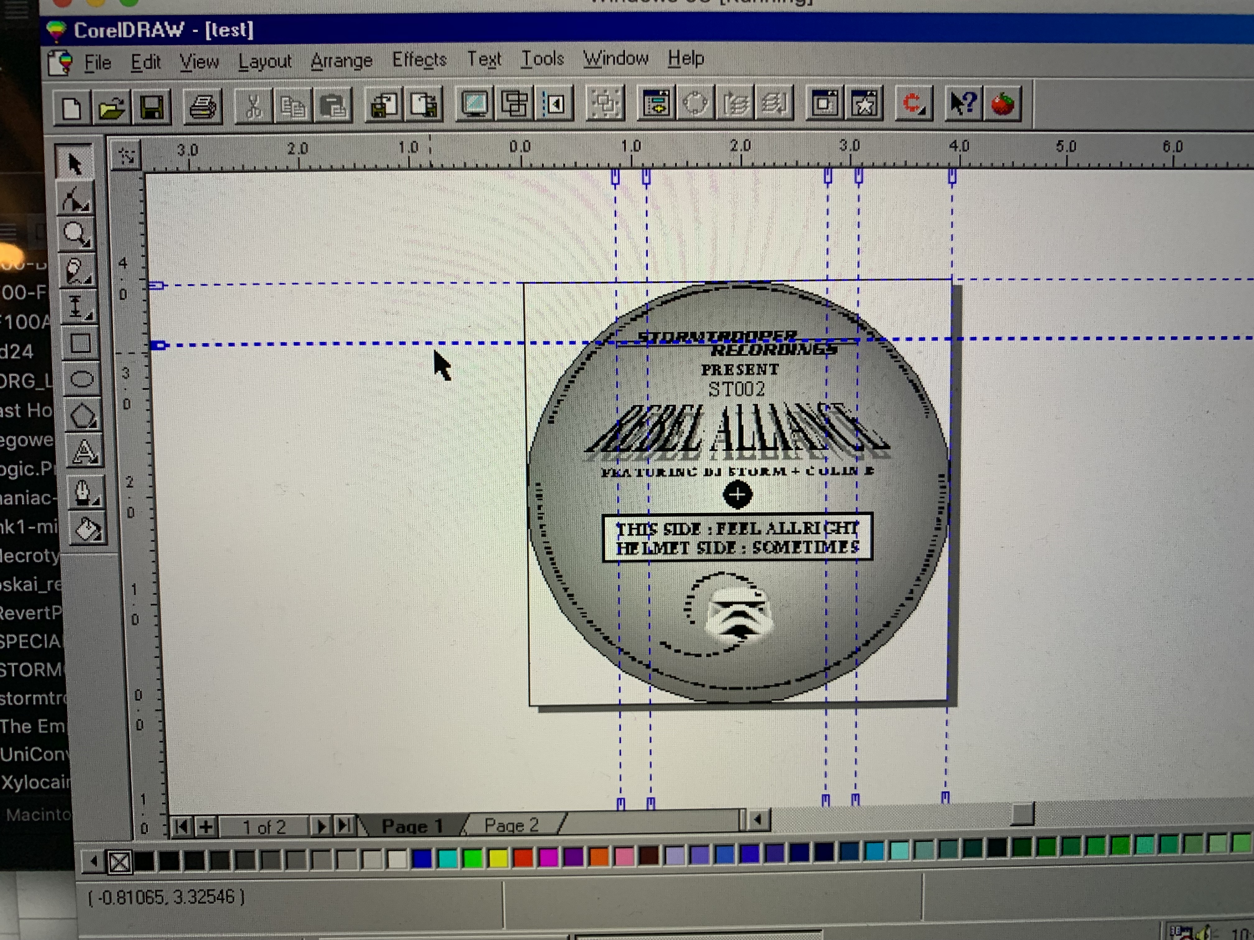Open the Text menu
1254x940 pixels.
coord(484,58)
